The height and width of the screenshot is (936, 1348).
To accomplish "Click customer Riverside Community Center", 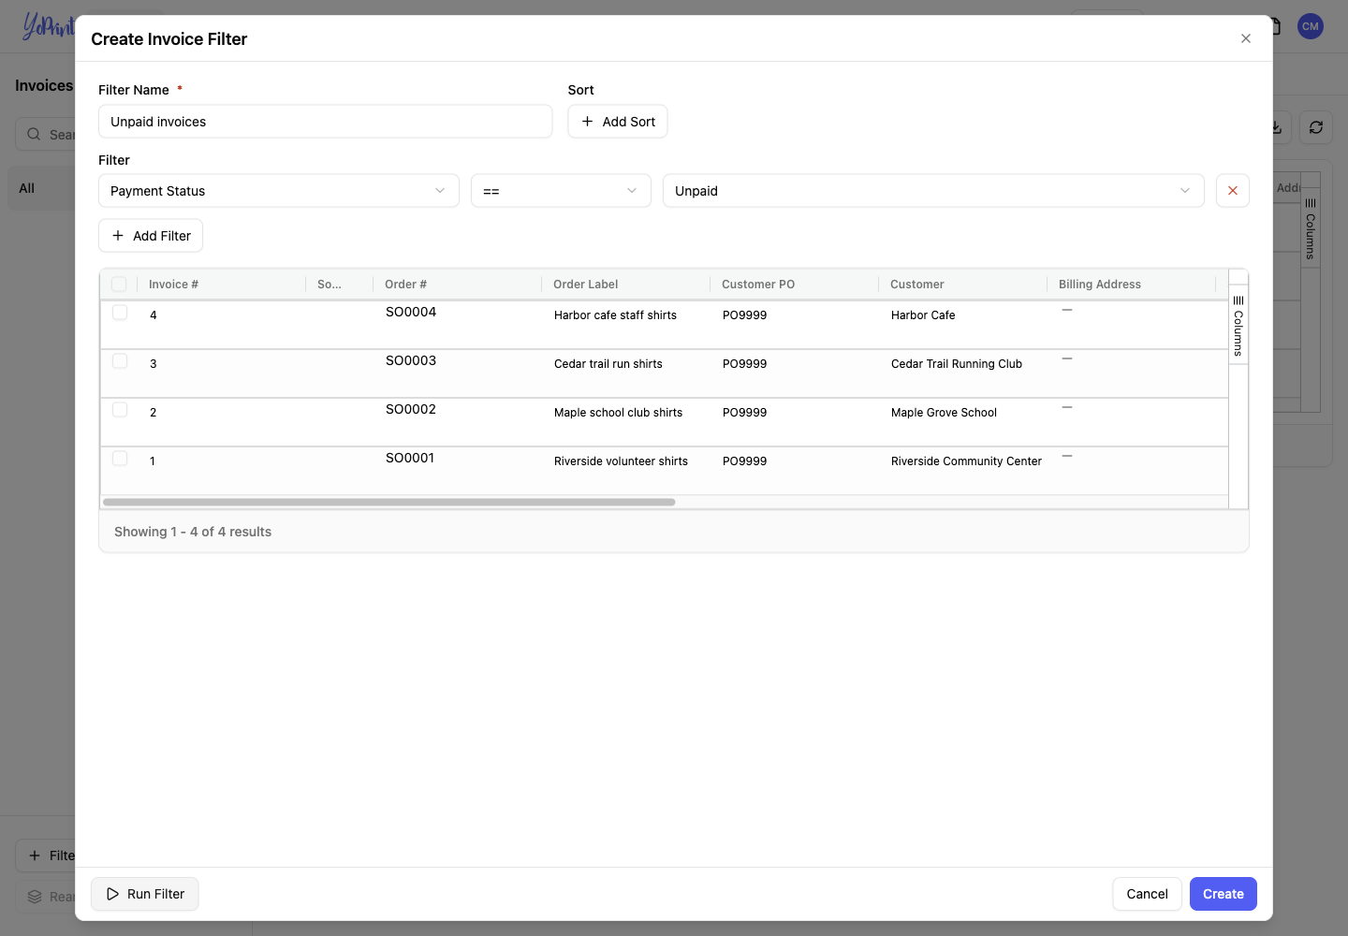I will pyautogui.click(x=966, y=461).
